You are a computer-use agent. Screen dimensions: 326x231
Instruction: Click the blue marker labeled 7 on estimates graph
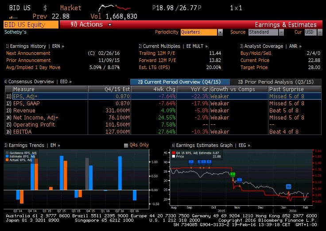[191, 162]
